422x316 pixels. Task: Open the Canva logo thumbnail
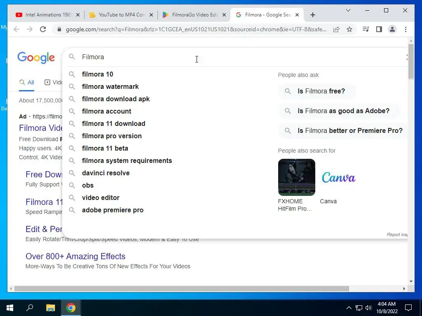[x=339, y=177]
